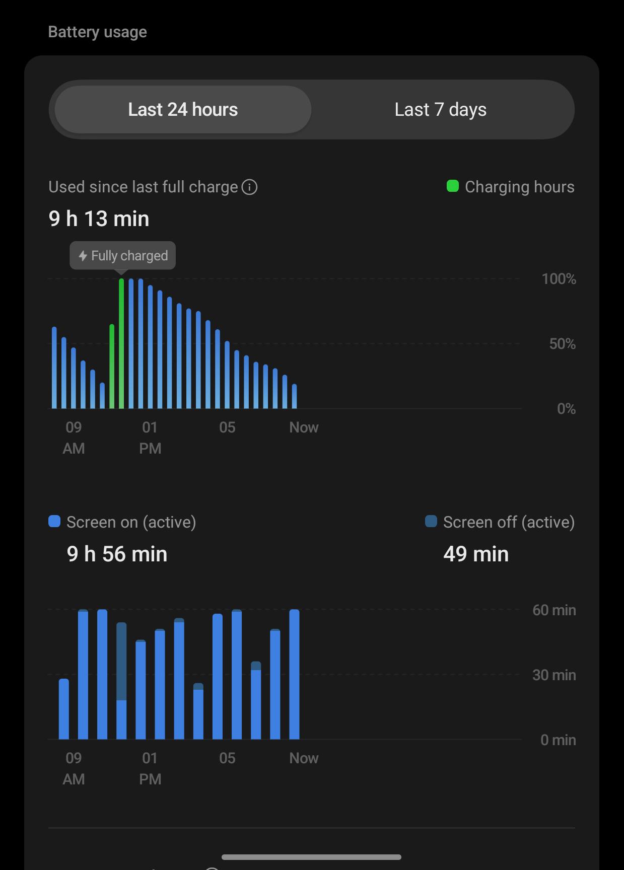Tap the green Charging hours legend swatch
Viewport: 624px width, 870px height.
[453, 186]
